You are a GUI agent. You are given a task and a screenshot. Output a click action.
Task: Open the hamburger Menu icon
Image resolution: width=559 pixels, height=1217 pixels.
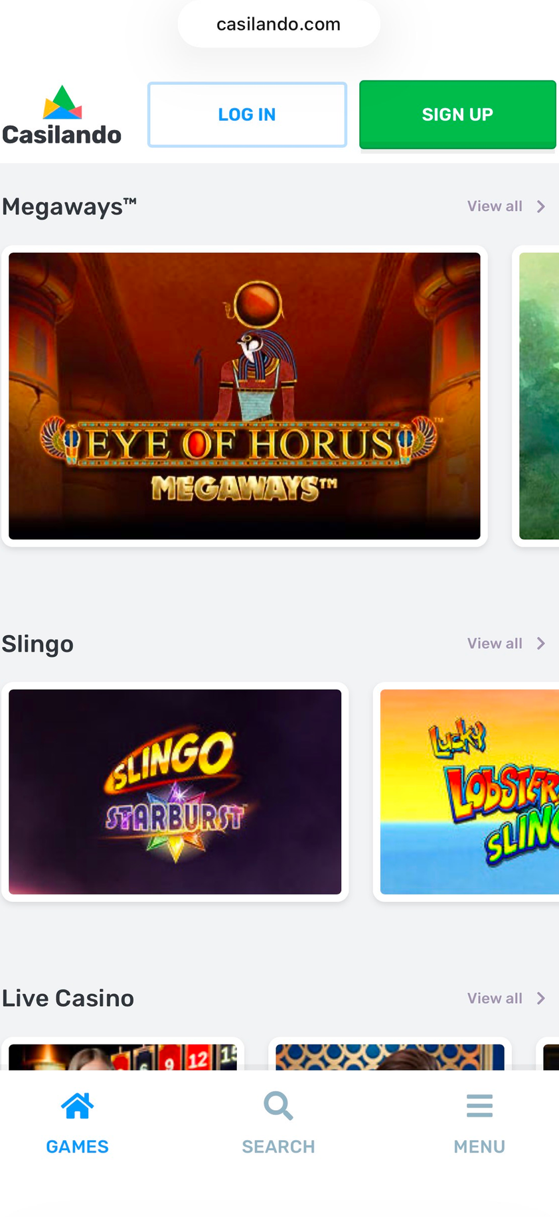click(x=479, y=1106)
